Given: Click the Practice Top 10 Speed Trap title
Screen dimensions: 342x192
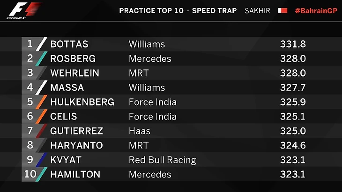Looking at the screenshot, I should (x=178, y=10).
